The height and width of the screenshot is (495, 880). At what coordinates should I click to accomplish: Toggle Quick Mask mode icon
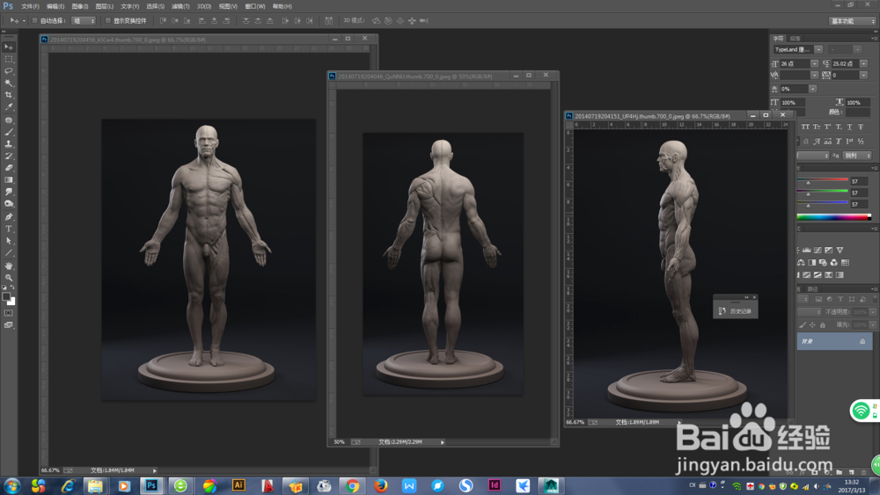point(9,313)
